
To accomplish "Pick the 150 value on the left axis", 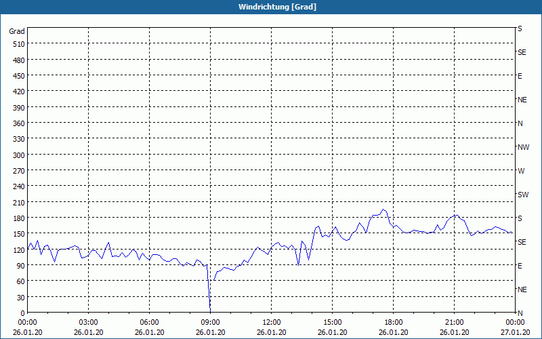I will tap(19, 234).
